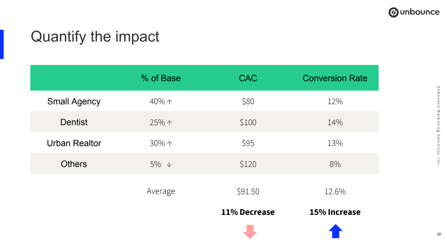Screen dimensions: 447x251
Task: Click the 'Urban Realtor' row label
Action: (x=74, y=143)
